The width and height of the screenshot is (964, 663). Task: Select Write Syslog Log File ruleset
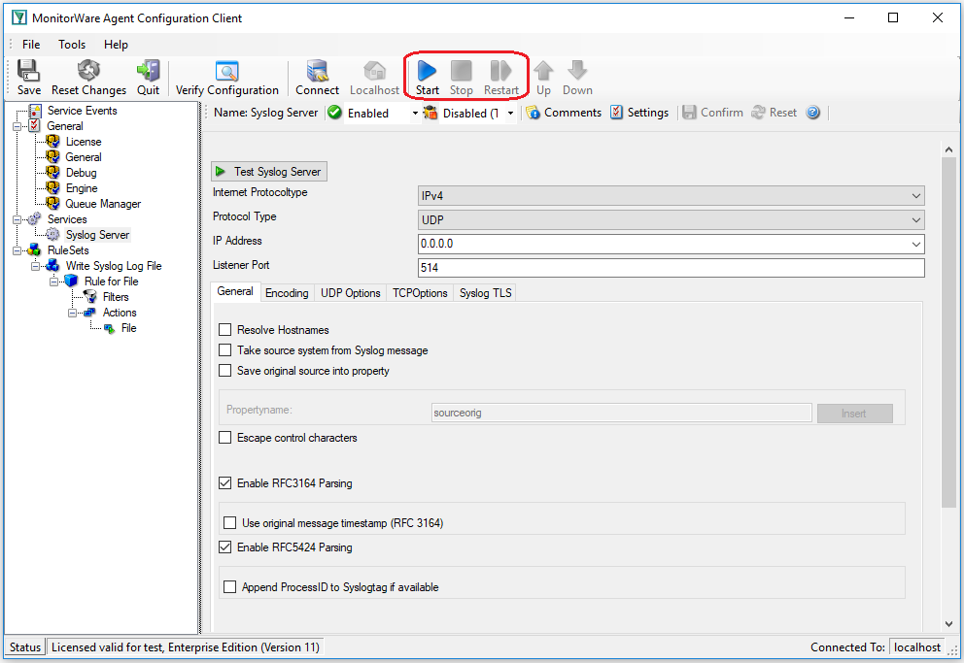coord(113,266)
